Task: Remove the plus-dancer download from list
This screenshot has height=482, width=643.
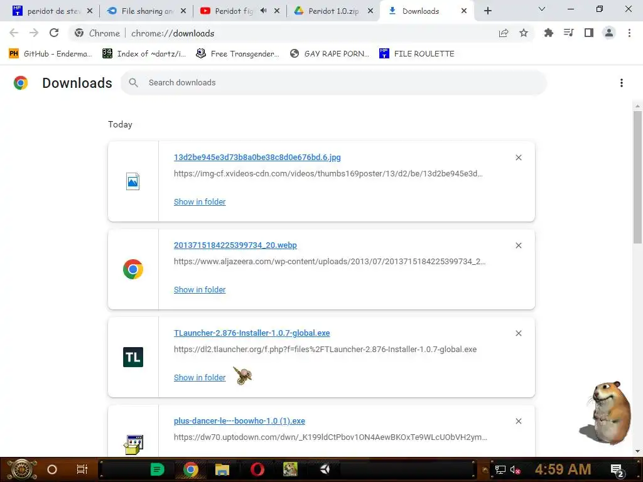Action: tap(518, 421)
